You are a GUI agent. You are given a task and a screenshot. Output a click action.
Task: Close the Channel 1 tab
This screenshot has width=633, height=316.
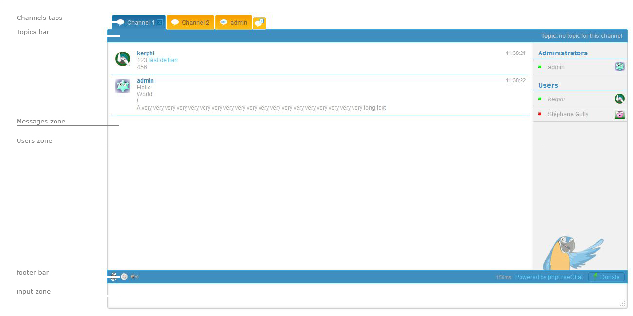click(x=160, y=22)
